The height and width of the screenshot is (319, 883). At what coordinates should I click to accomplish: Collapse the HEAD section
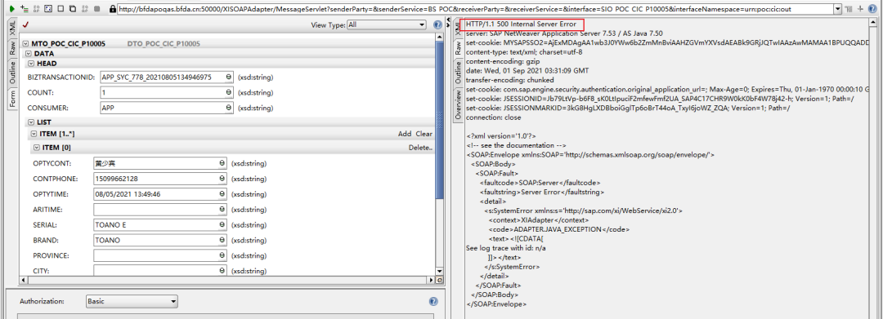coord(31,64)
